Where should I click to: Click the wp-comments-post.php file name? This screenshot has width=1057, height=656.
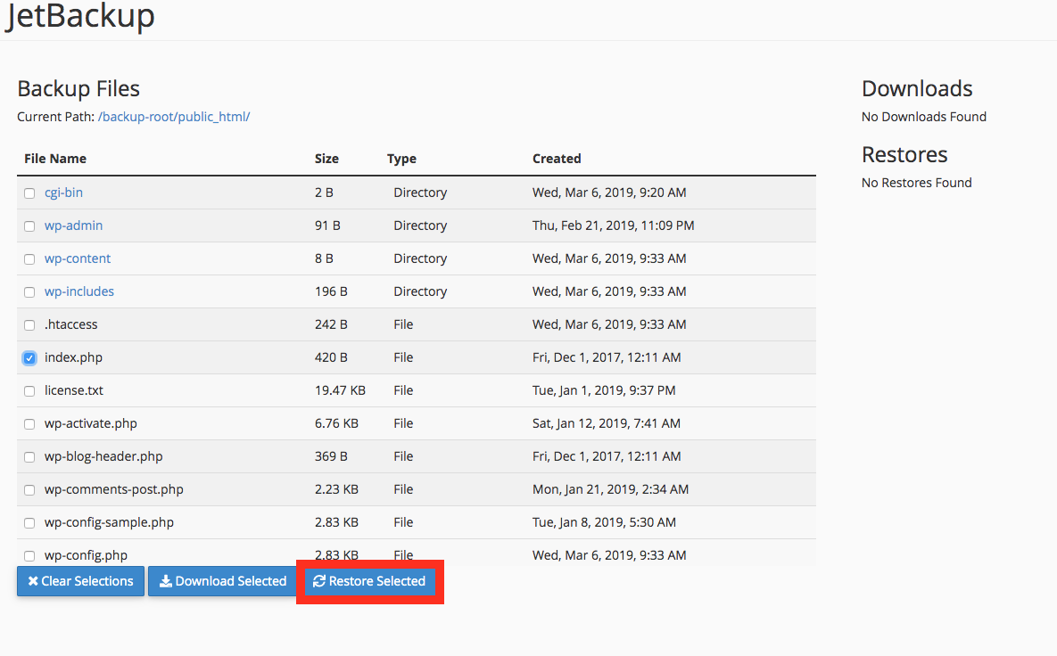point(114,489)
